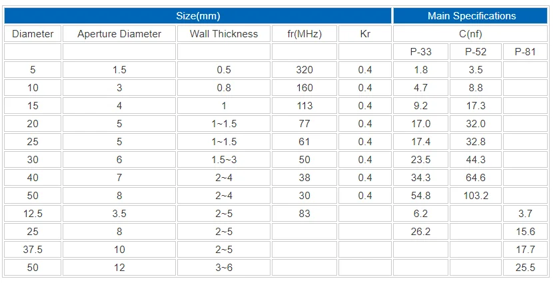
Task: Click the Size(mm) header cell
Action: pyautogui.click(x=198, y=16)
